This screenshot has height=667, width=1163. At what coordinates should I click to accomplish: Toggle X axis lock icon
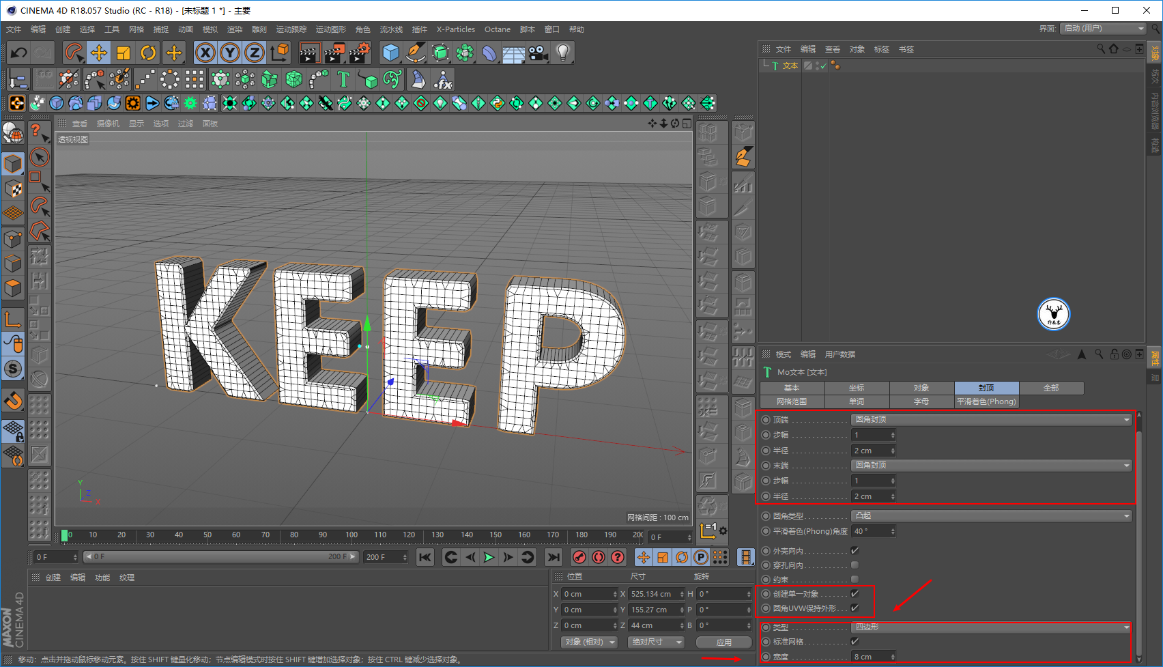tap(205, 53)
